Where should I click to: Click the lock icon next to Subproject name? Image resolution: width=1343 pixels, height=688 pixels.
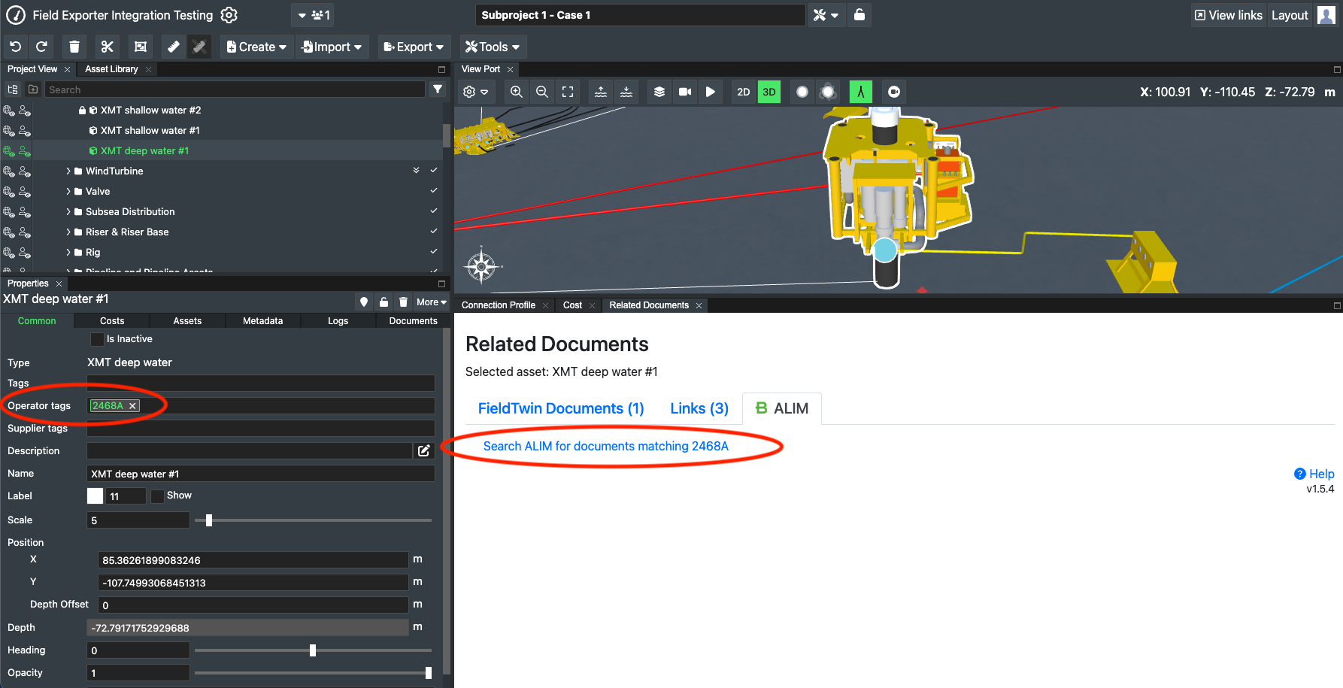pos(859,15)
